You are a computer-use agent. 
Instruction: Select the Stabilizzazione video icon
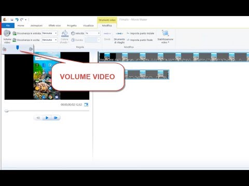pyautogui.click(x=165, y=33)
